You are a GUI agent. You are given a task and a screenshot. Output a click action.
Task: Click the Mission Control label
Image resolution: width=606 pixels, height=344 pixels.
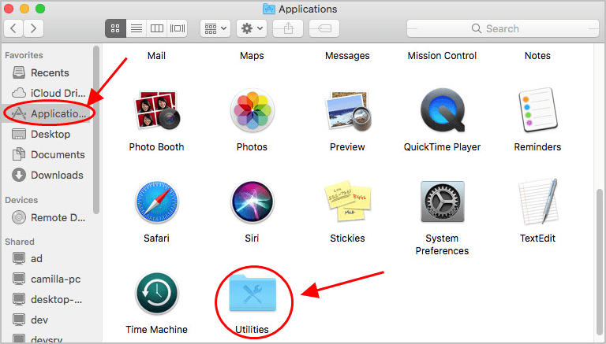click(x=442, y=56)
